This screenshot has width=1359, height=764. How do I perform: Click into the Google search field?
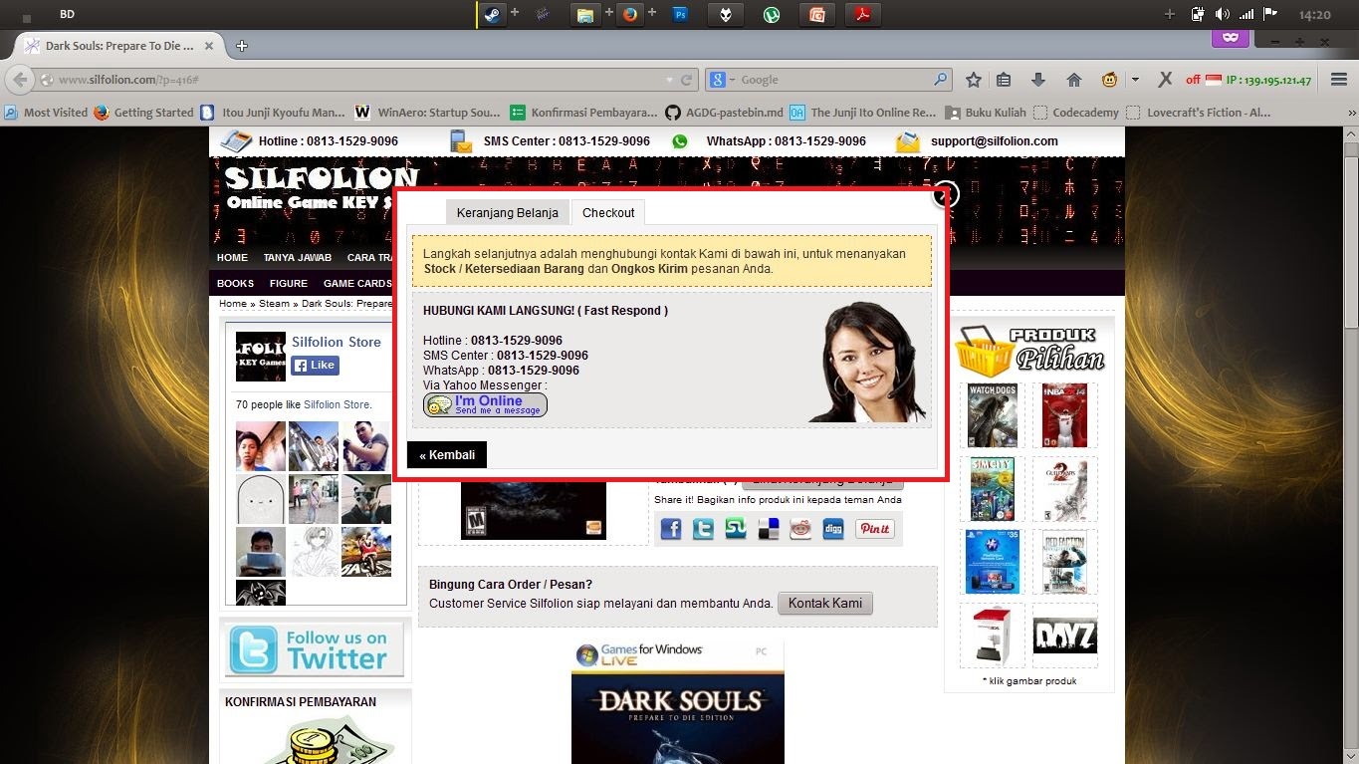tap(834, 80)
